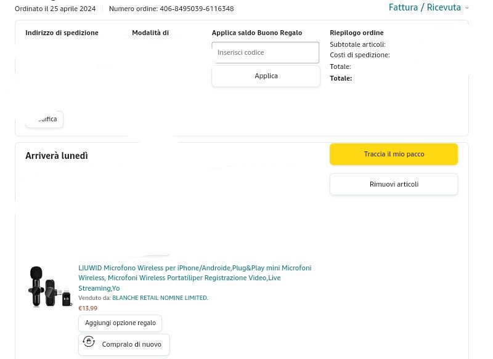493x359 pixels.
Task: Open the Fattura / Ricevuta link text
Action: [425, 7]
